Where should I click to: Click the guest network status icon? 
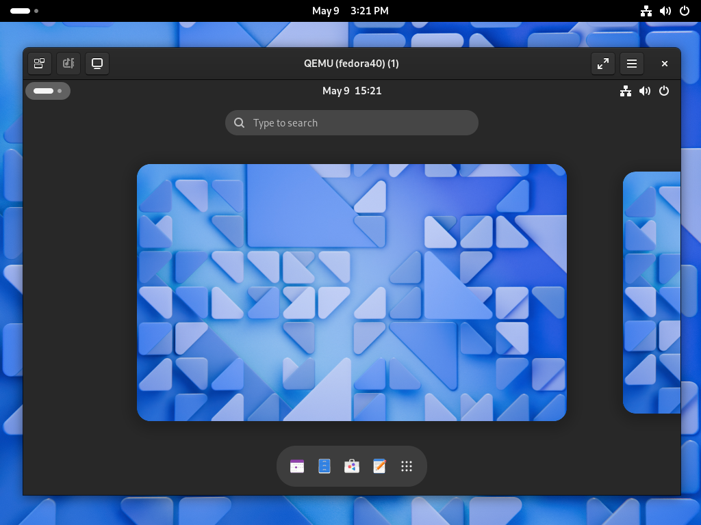click(x=626, y=91)
